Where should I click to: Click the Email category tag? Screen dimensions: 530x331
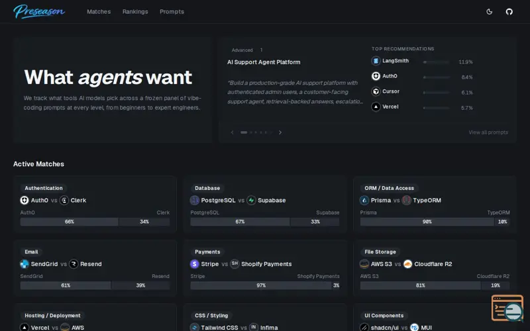(31, 252)
